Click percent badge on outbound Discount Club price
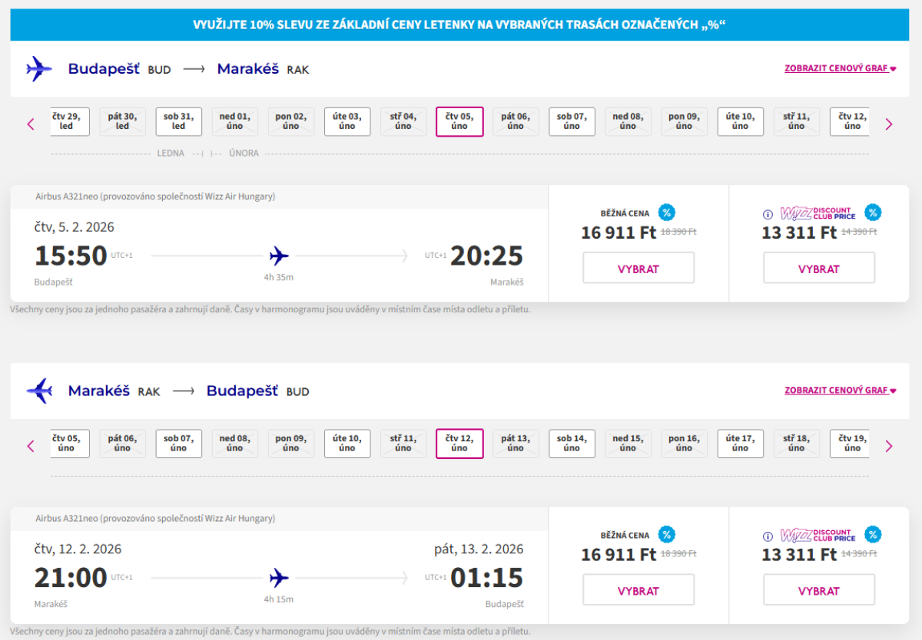The image size is (922, 640). pos(872,213)
